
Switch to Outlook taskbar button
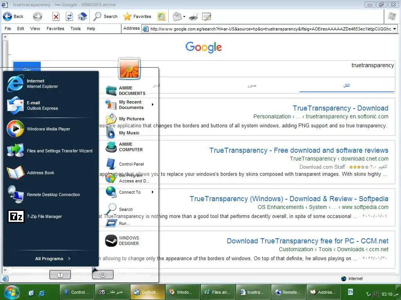pos(147,292)
